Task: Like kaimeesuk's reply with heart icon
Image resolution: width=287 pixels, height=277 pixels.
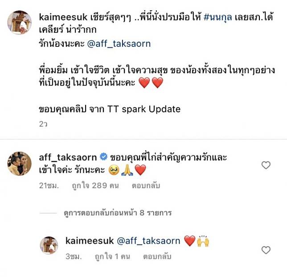Action: click(266, 250)
